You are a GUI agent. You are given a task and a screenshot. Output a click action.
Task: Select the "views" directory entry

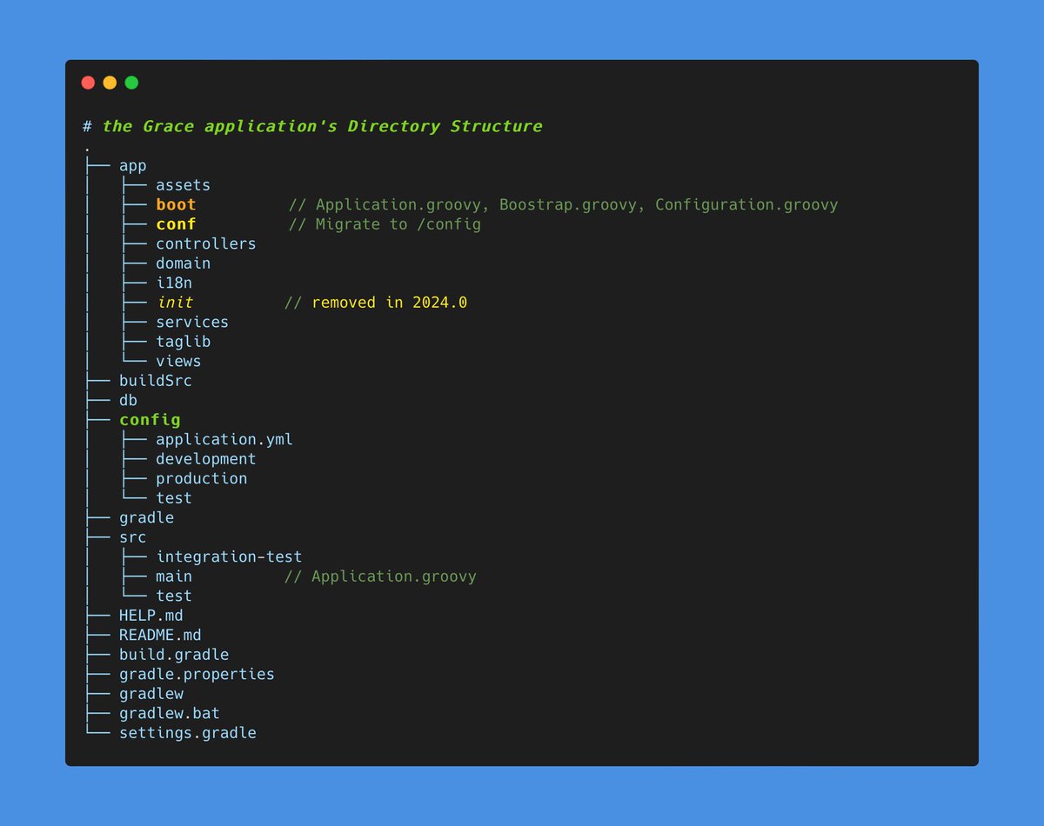[178, 362]
